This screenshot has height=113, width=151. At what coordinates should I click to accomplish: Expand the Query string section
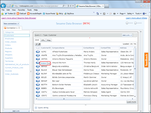[x=36, y=108]
